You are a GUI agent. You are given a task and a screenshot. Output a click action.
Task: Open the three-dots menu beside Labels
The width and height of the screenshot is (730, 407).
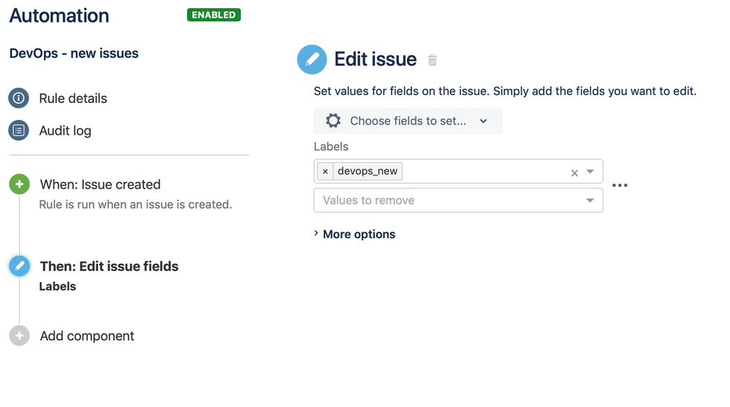[x=620, y=186]
